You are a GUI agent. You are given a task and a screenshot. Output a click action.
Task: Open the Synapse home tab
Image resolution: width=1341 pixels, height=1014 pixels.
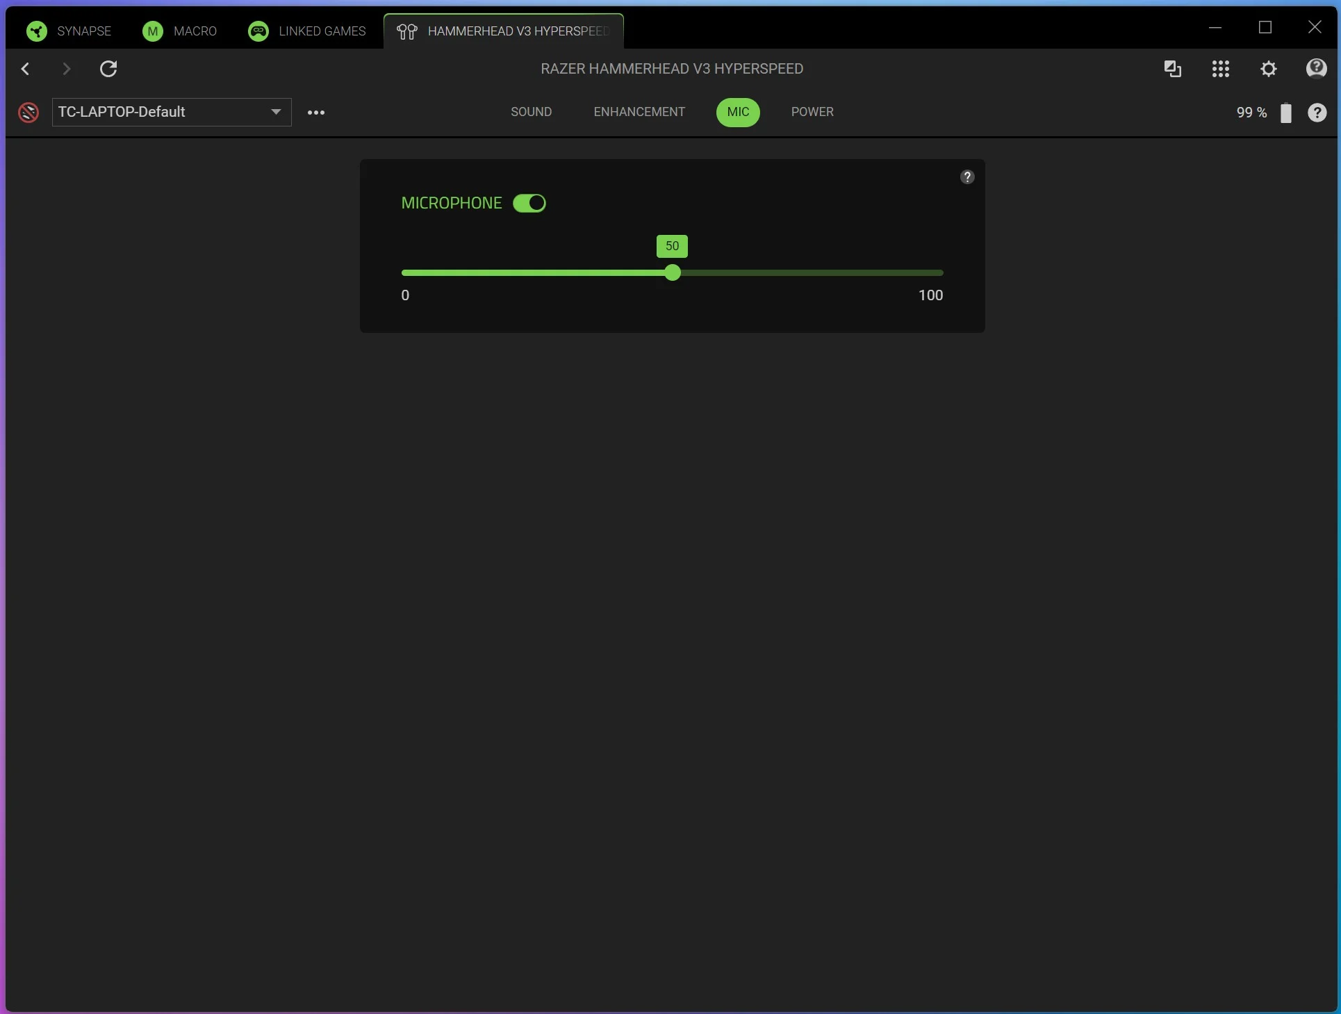pos(69,31)
